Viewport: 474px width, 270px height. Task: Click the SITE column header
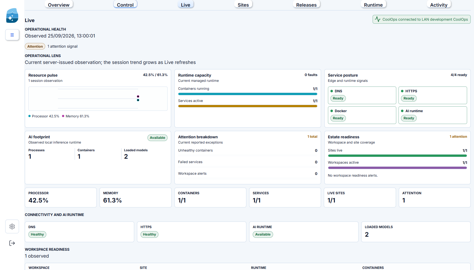coord(143,268)
